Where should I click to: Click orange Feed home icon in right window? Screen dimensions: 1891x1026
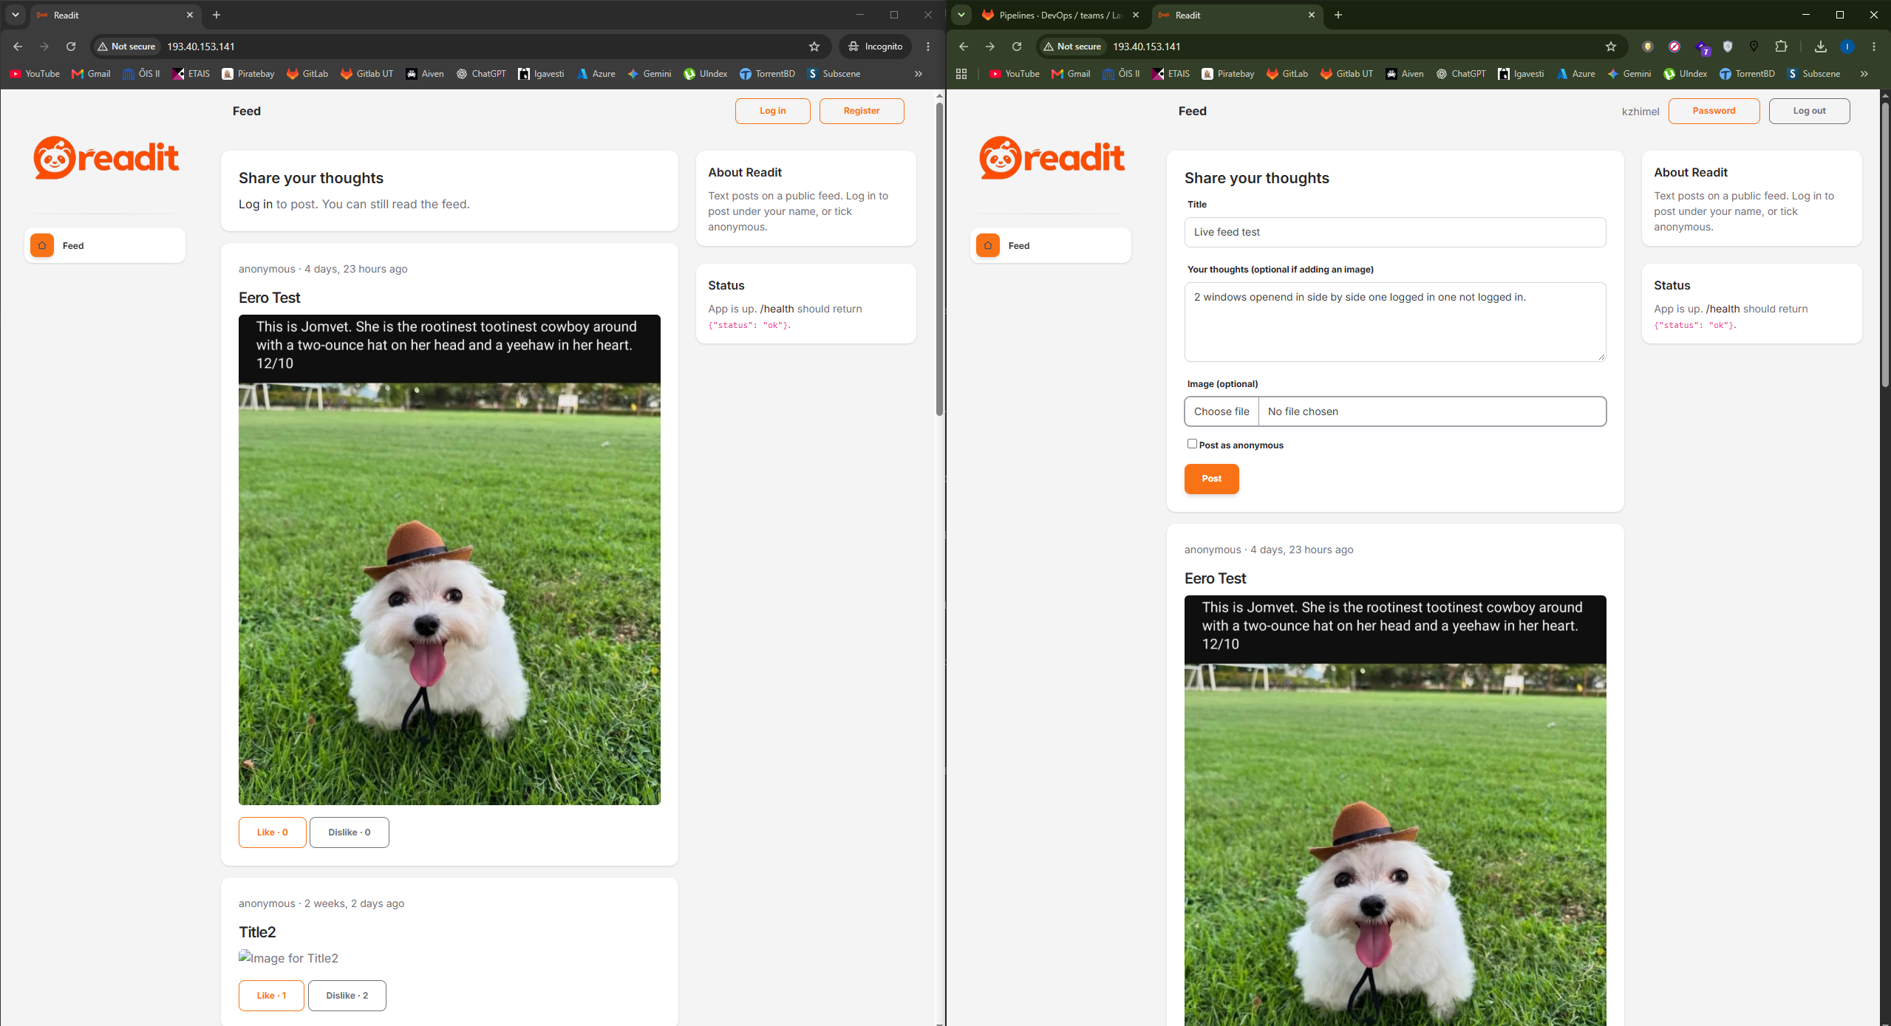click(x=988, y=245)
